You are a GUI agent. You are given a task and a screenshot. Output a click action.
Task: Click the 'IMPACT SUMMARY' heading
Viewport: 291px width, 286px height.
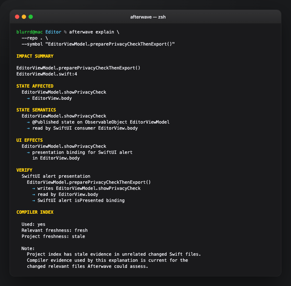click(x=35, y=56)
